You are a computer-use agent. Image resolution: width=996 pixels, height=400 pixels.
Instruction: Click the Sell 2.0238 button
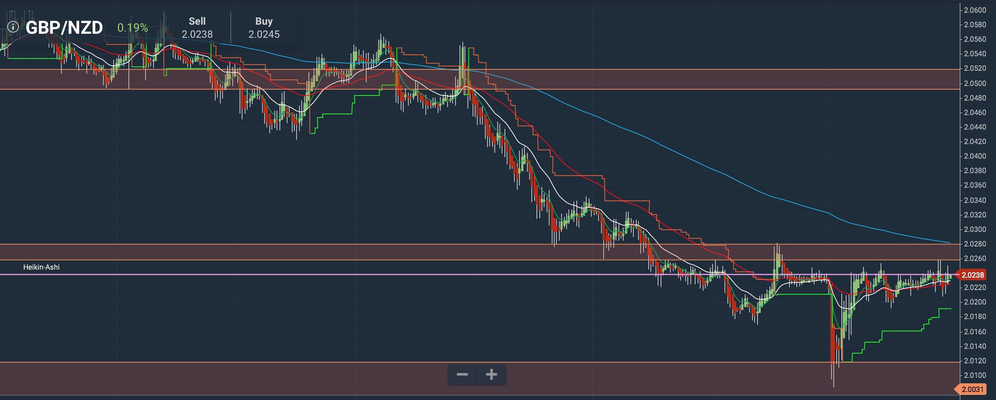197,28
